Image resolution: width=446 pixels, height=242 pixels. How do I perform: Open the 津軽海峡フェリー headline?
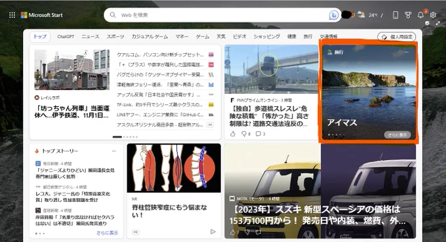click(x=160, y=85)
